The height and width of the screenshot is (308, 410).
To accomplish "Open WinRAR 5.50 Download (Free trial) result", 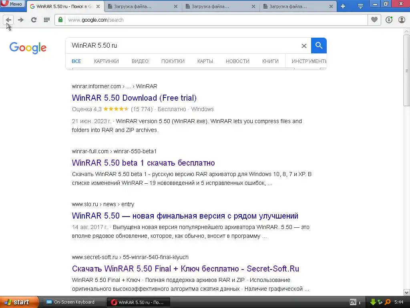I will 134,98.
